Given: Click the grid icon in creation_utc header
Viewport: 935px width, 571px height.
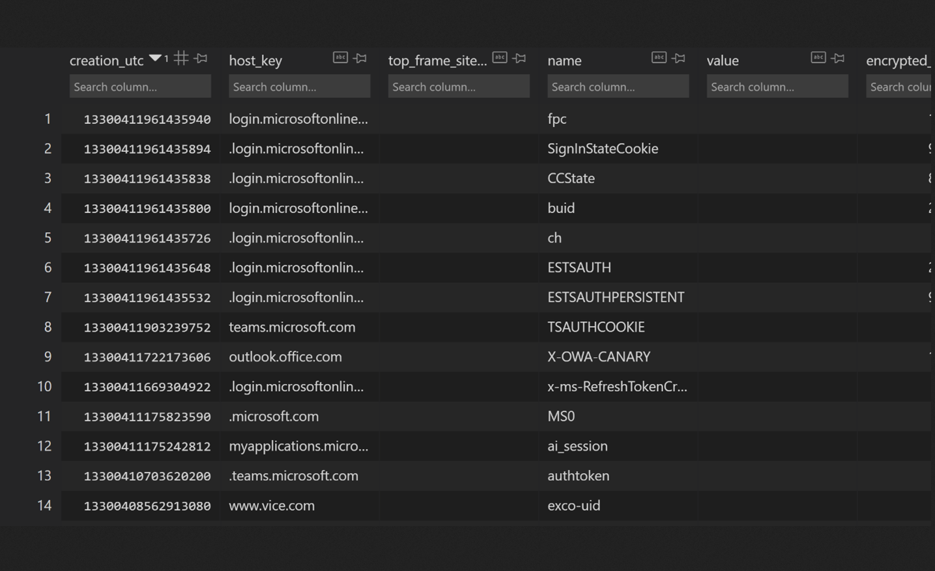Looking at the screenshot, I should 181,58.
